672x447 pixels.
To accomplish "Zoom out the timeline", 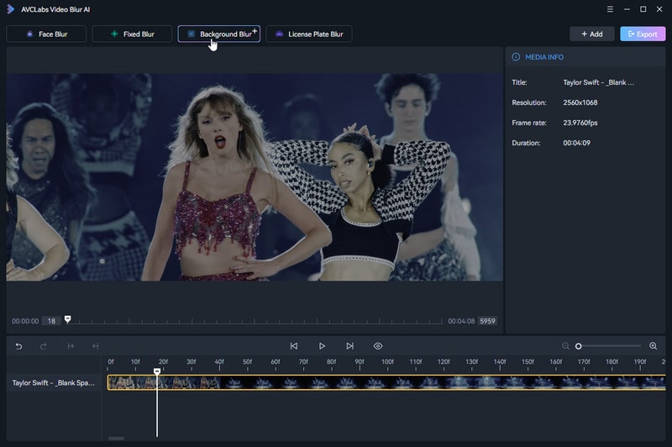I will [x=565, y=346].
